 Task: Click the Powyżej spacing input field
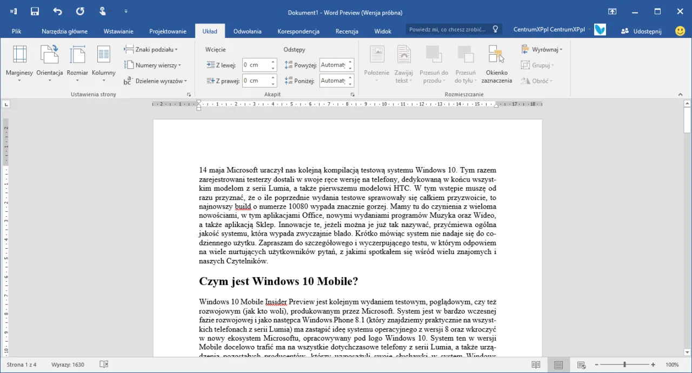click(332, 65)
